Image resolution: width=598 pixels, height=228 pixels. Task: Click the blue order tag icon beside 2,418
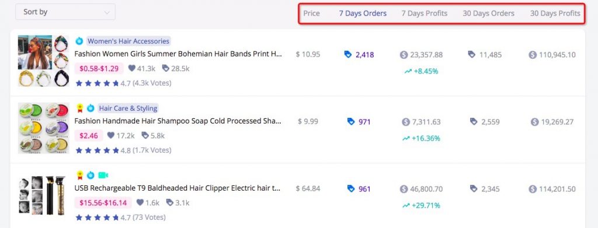(348, 54)
